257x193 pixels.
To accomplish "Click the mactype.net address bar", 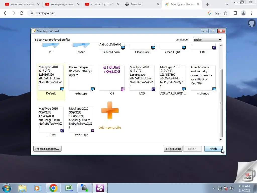I will (118, 13).
